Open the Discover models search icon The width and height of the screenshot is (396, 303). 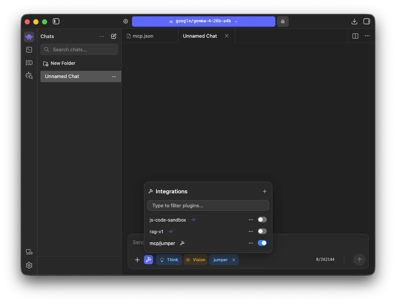coord(29,75)
